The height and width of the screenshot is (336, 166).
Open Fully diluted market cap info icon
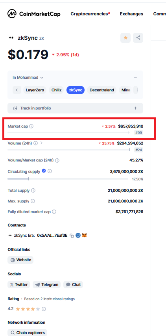54,212
